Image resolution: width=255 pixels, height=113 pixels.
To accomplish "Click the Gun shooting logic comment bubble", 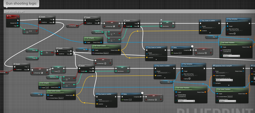I will [x=21, y=3].
